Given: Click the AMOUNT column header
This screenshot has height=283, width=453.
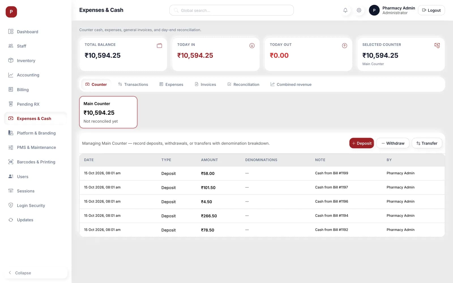Looking at the screenshot, I should 210,160.
